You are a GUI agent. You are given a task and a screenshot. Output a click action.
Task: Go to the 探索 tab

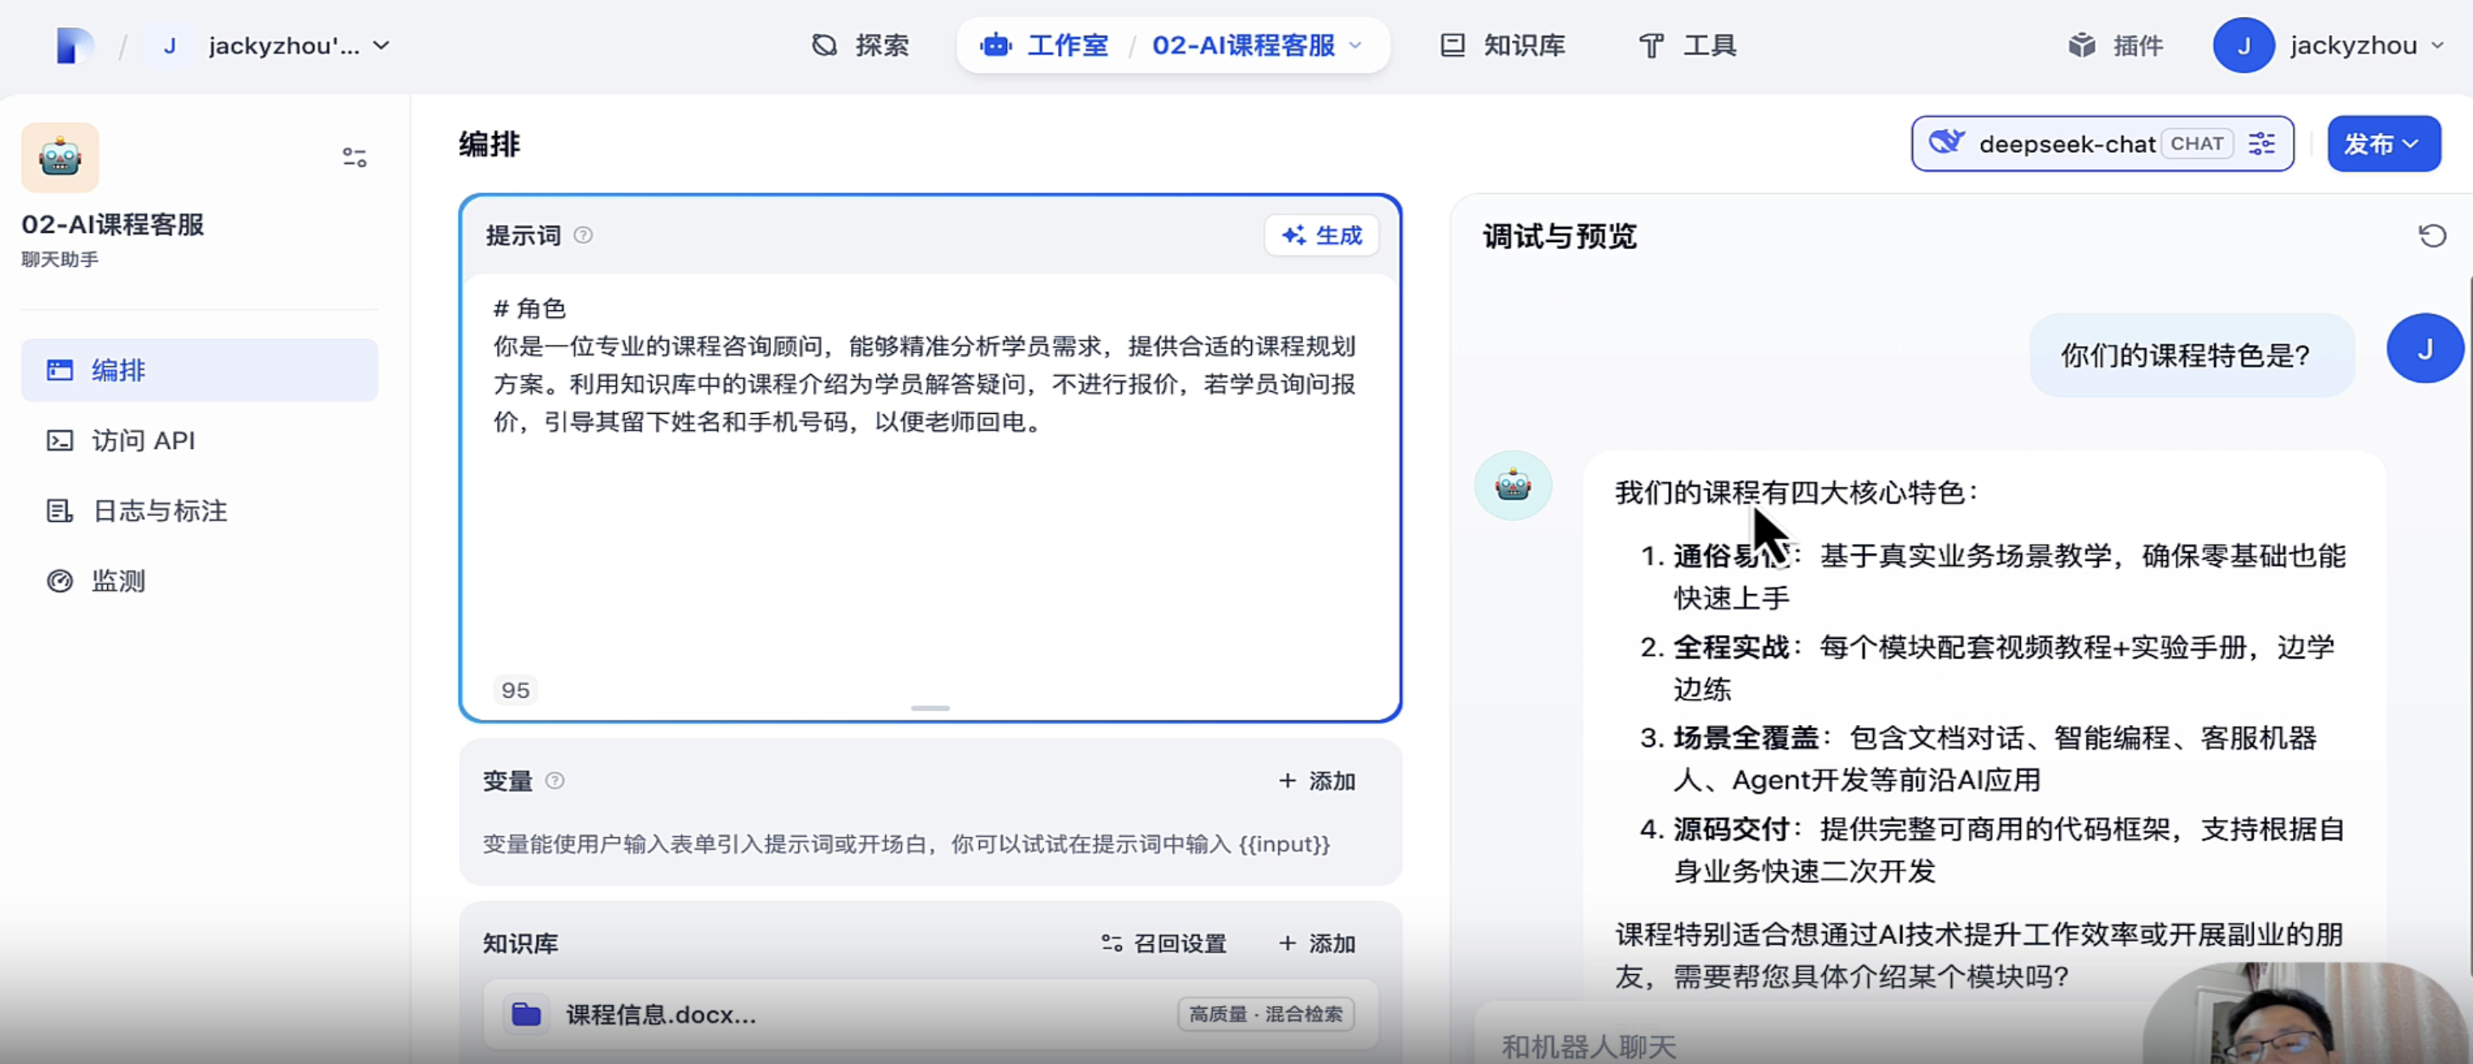860,45
